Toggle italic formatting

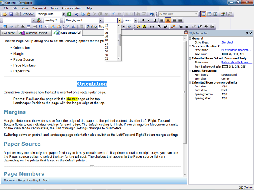pyautogui.click(x=148, y=20)
